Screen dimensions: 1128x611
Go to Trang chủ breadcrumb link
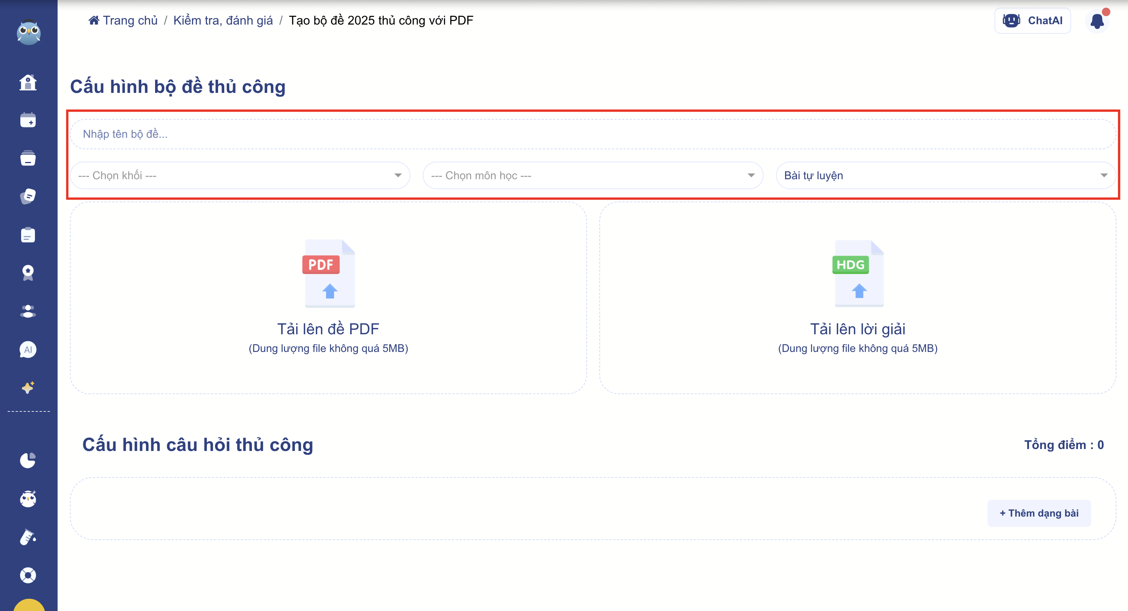(x=124, y=21)
